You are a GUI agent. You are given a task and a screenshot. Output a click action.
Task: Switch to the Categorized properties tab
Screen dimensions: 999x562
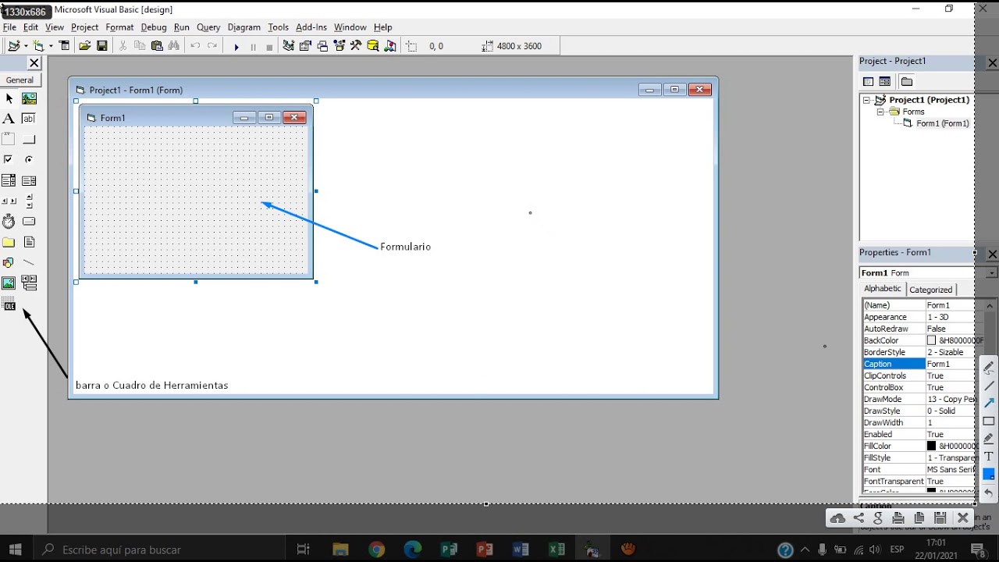(x=931, y=290)
